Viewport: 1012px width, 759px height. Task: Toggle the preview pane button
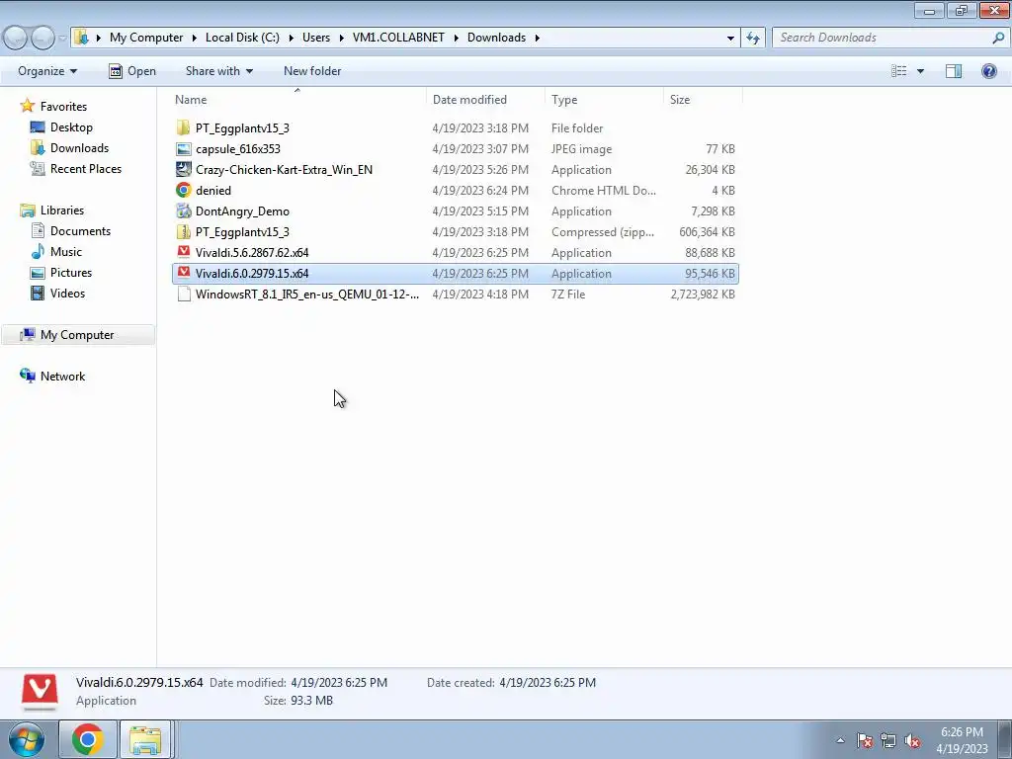tap(954, 71)
